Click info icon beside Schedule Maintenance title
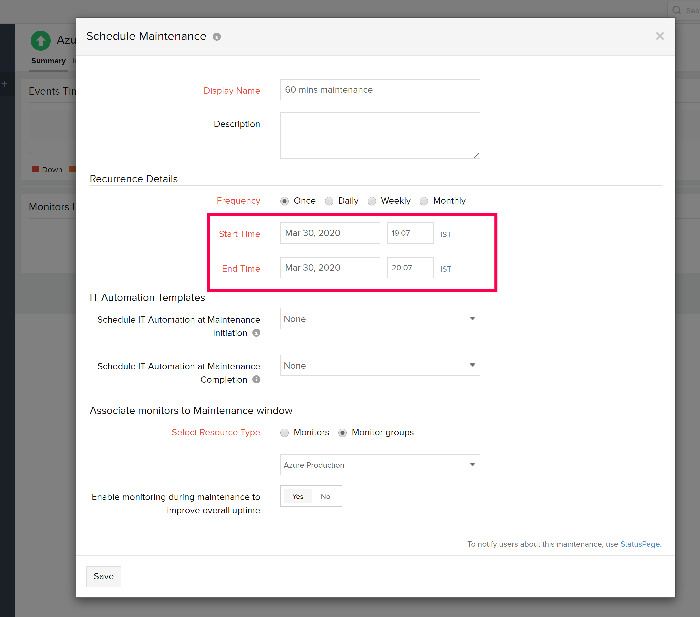The height and width of the screenshot is (617, 700). [x=216, y=37]
